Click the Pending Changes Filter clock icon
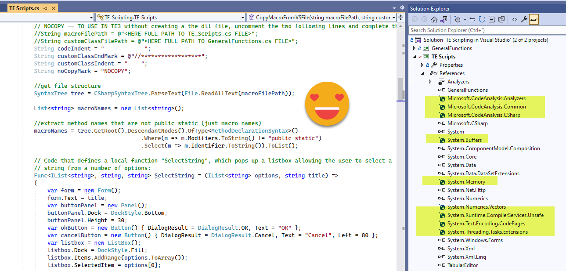The image size is (566, 271). pos(458,19)
